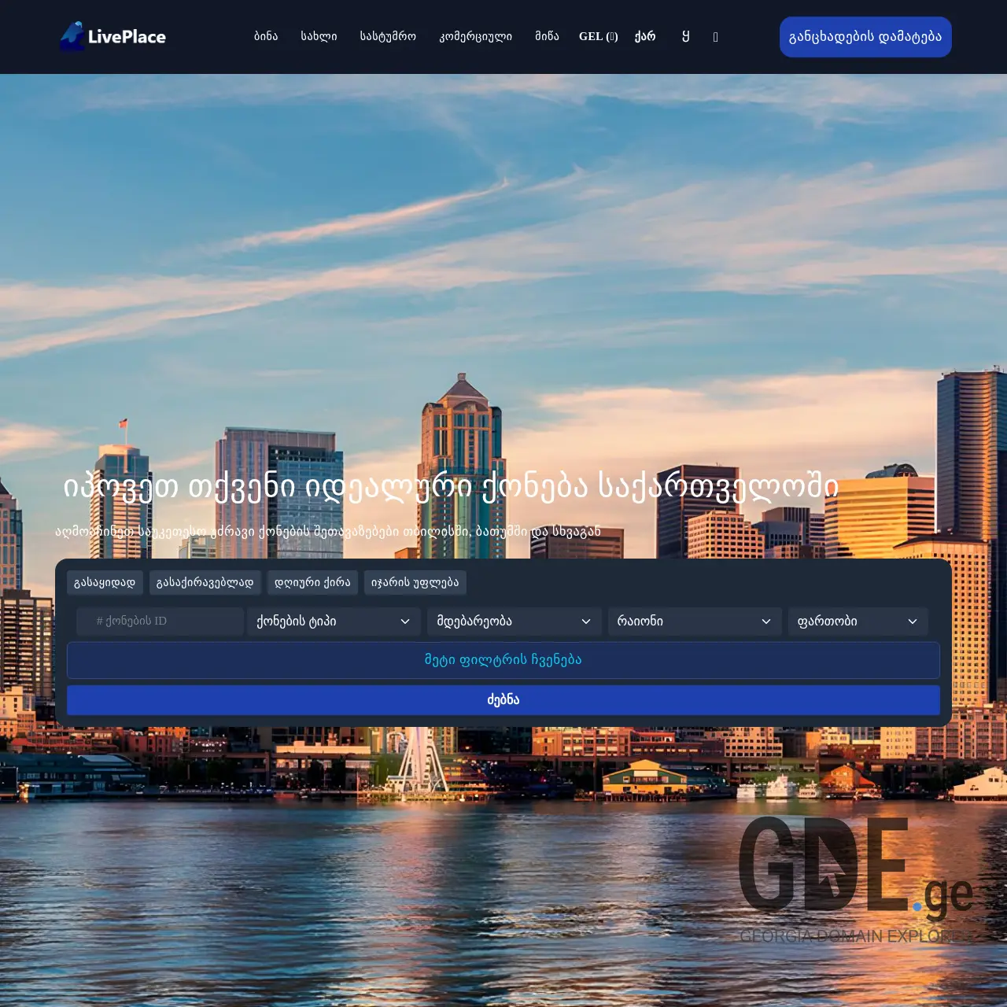Enable the "დღიური ქირა" daily rent filter

click(x=312, y=582)
